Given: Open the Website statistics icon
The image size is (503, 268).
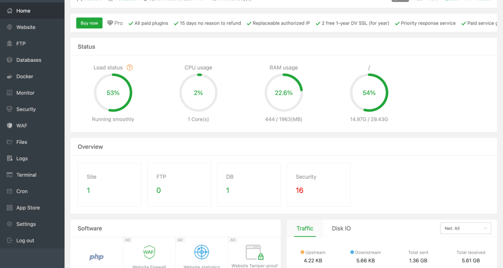Looking at the screenshot, I should tap(201, 252).
